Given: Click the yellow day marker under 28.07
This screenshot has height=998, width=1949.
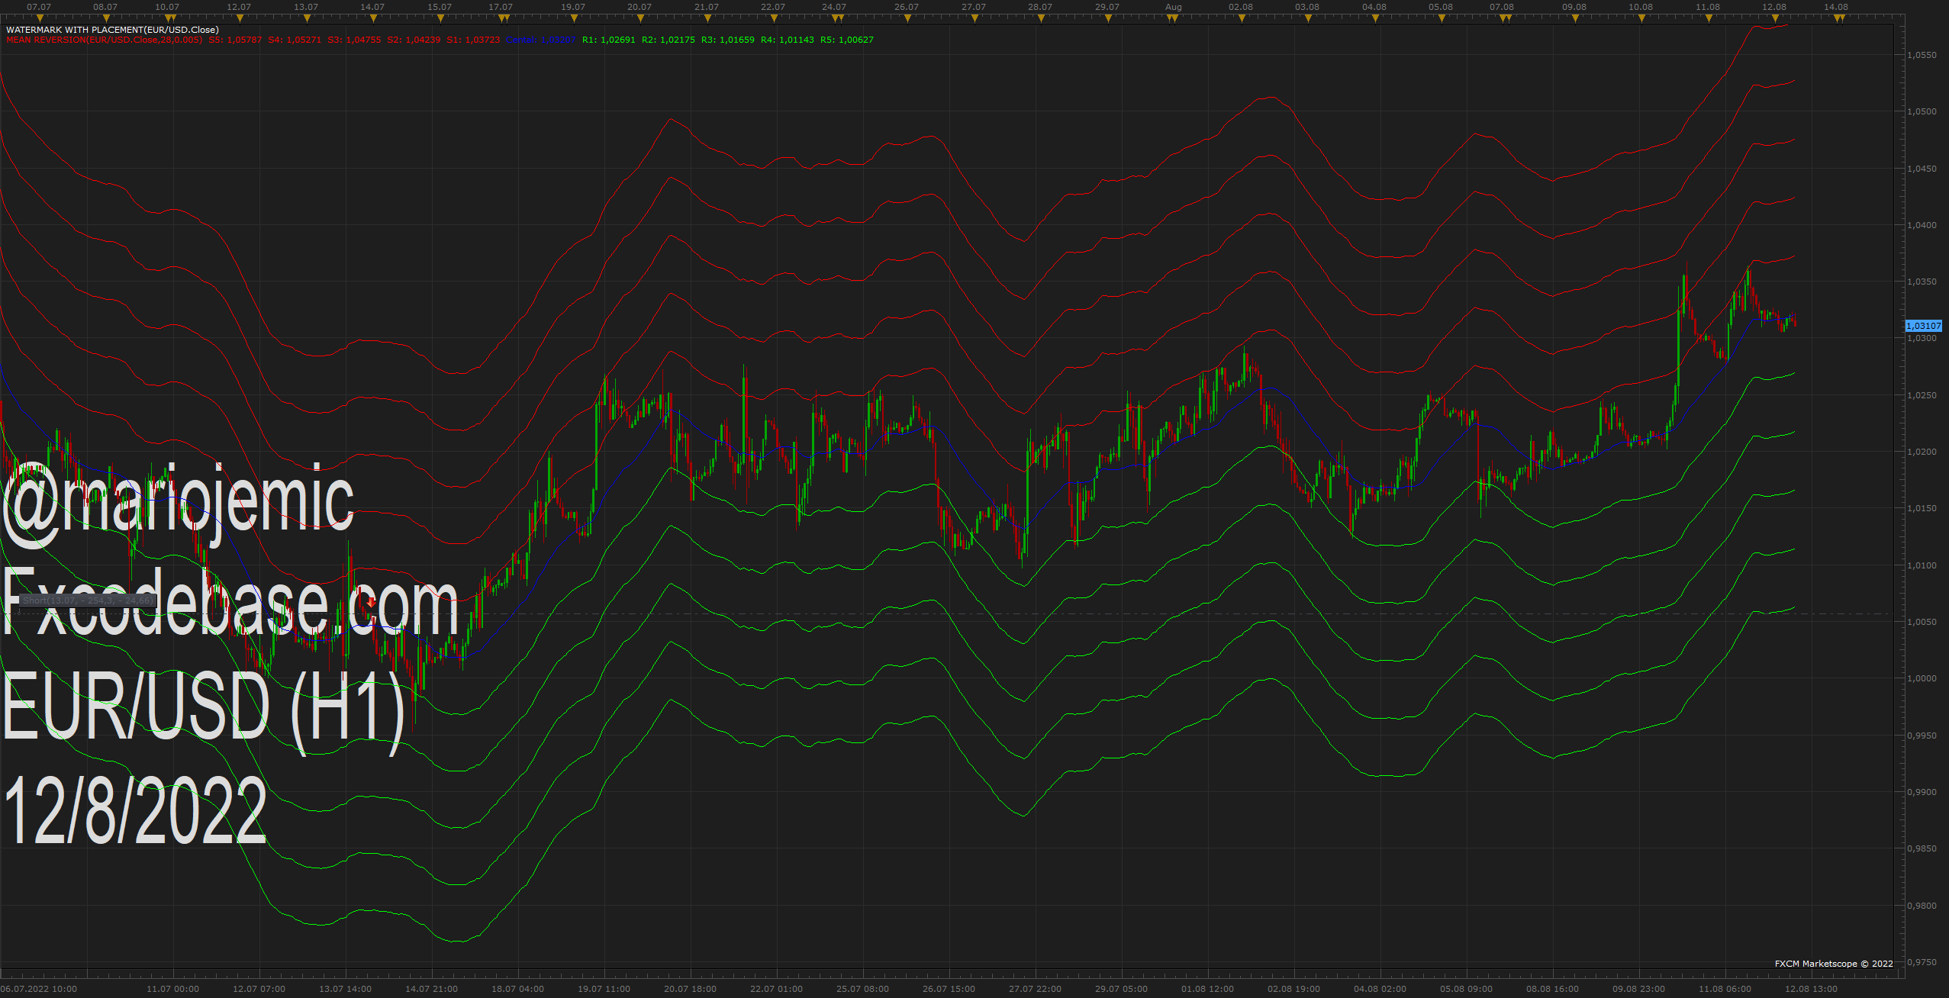Looking at the screenshot, I should click(x=1041, y=18).
